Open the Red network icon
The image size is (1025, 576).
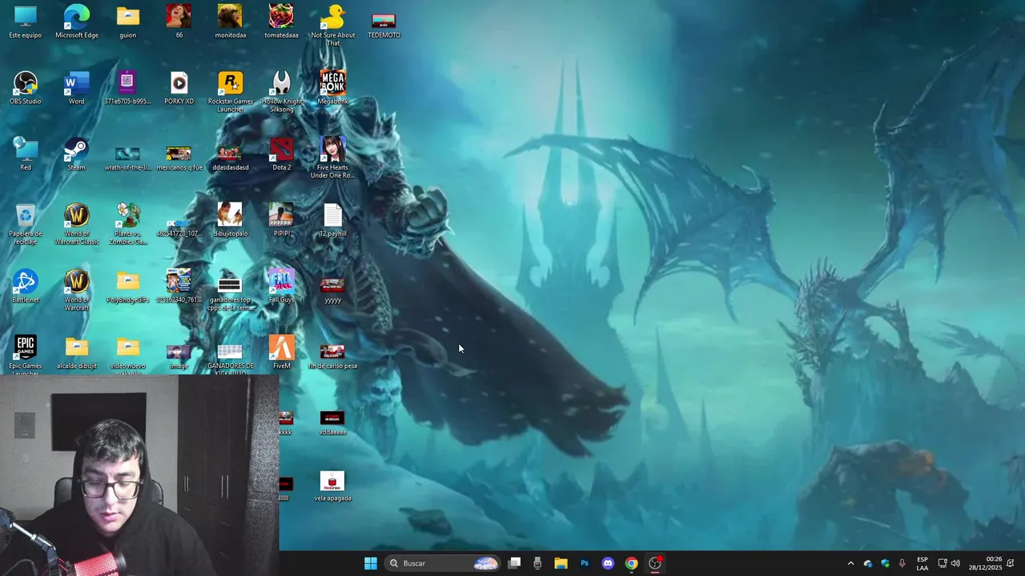click(x=26, y=154)
